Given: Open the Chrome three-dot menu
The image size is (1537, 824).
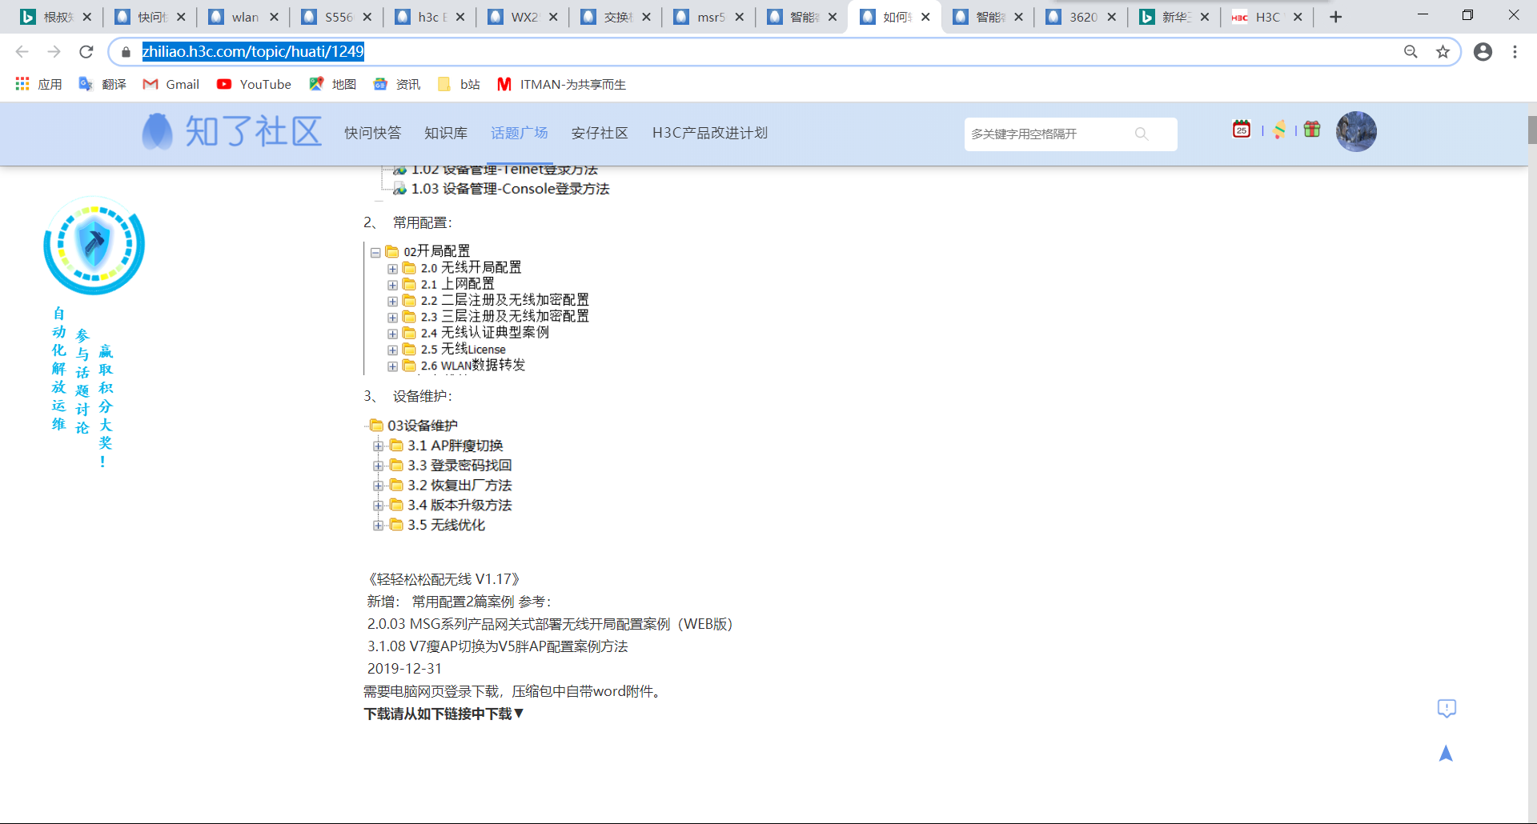Looking at the screenshot, I should click(x=1515, y=52).
